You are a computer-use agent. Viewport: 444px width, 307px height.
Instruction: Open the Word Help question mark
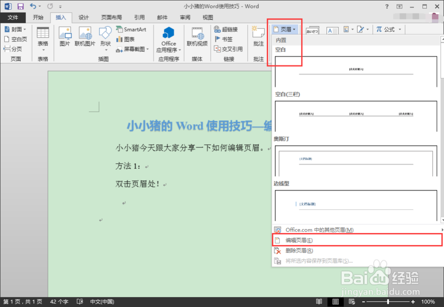coord(387,7)
